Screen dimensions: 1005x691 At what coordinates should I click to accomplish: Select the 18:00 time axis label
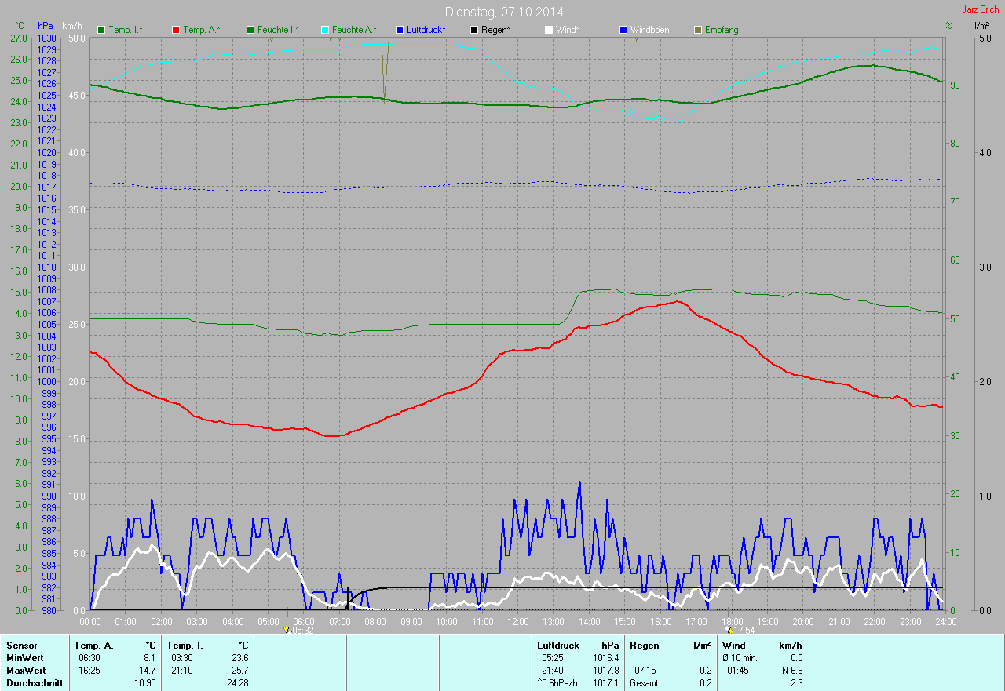coord(732,621)
